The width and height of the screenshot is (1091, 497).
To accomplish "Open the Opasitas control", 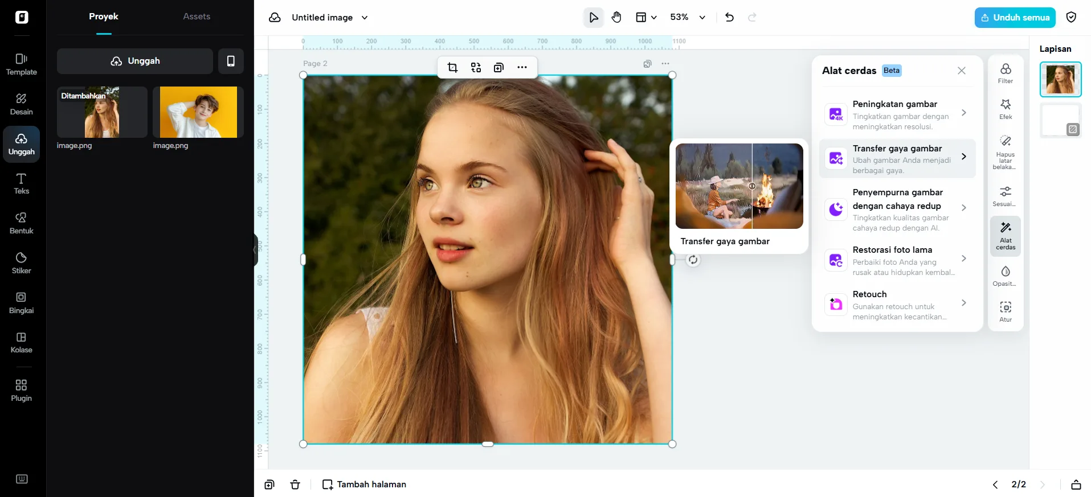I will (1005, 276).
